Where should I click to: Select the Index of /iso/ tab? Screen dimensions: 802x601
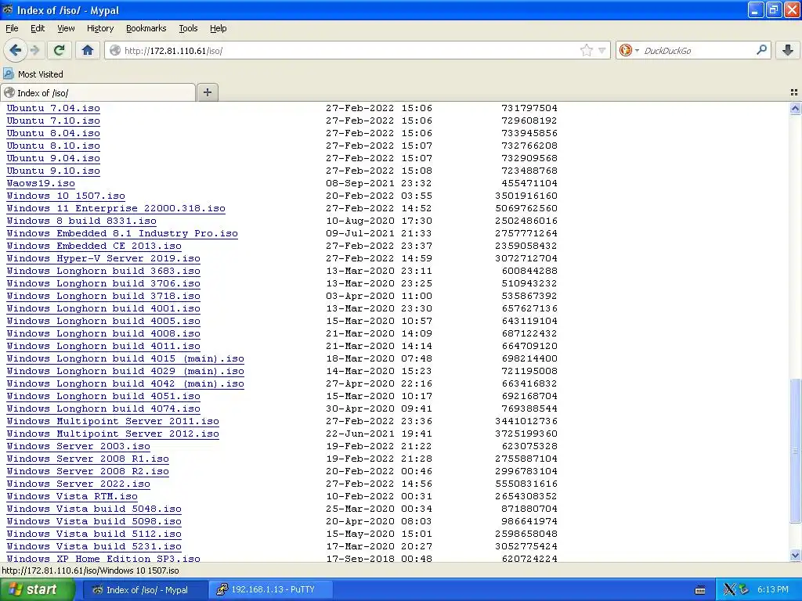98,92
